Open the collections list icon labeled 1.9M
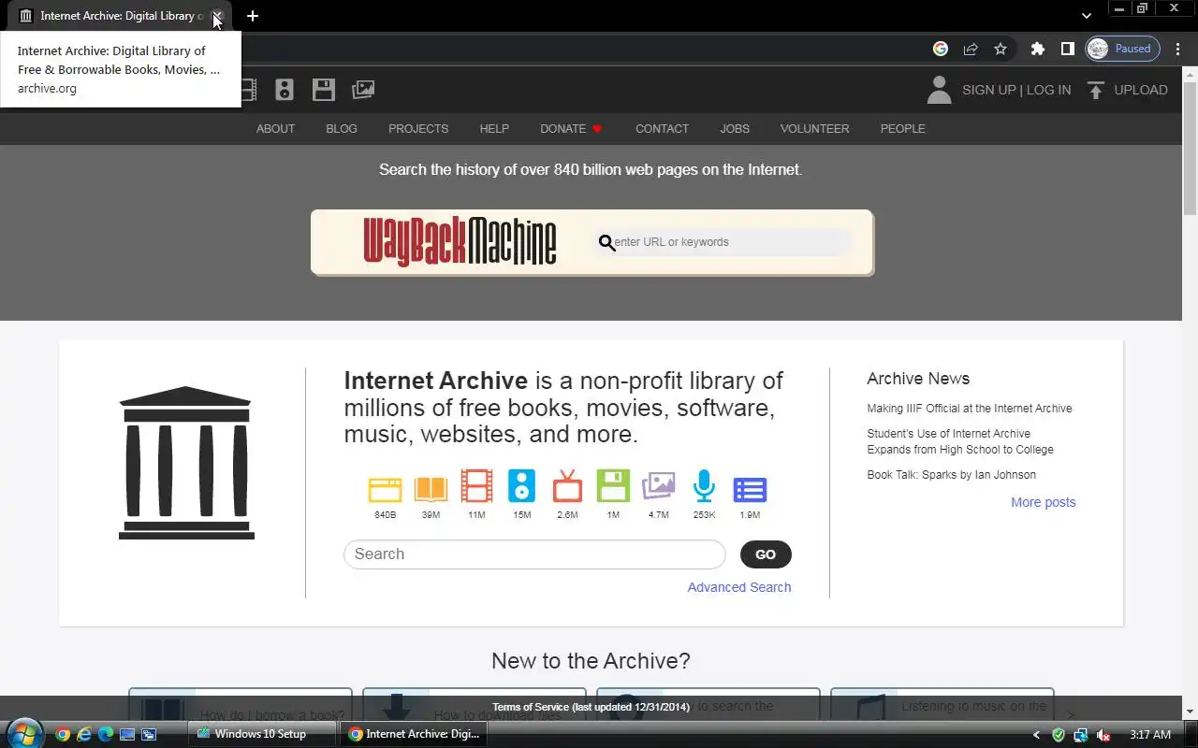This screenshot has width=1198, height=748. (750, 489)
